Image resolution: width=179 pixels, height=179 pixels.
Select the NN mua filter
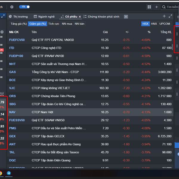coord(67,24)
